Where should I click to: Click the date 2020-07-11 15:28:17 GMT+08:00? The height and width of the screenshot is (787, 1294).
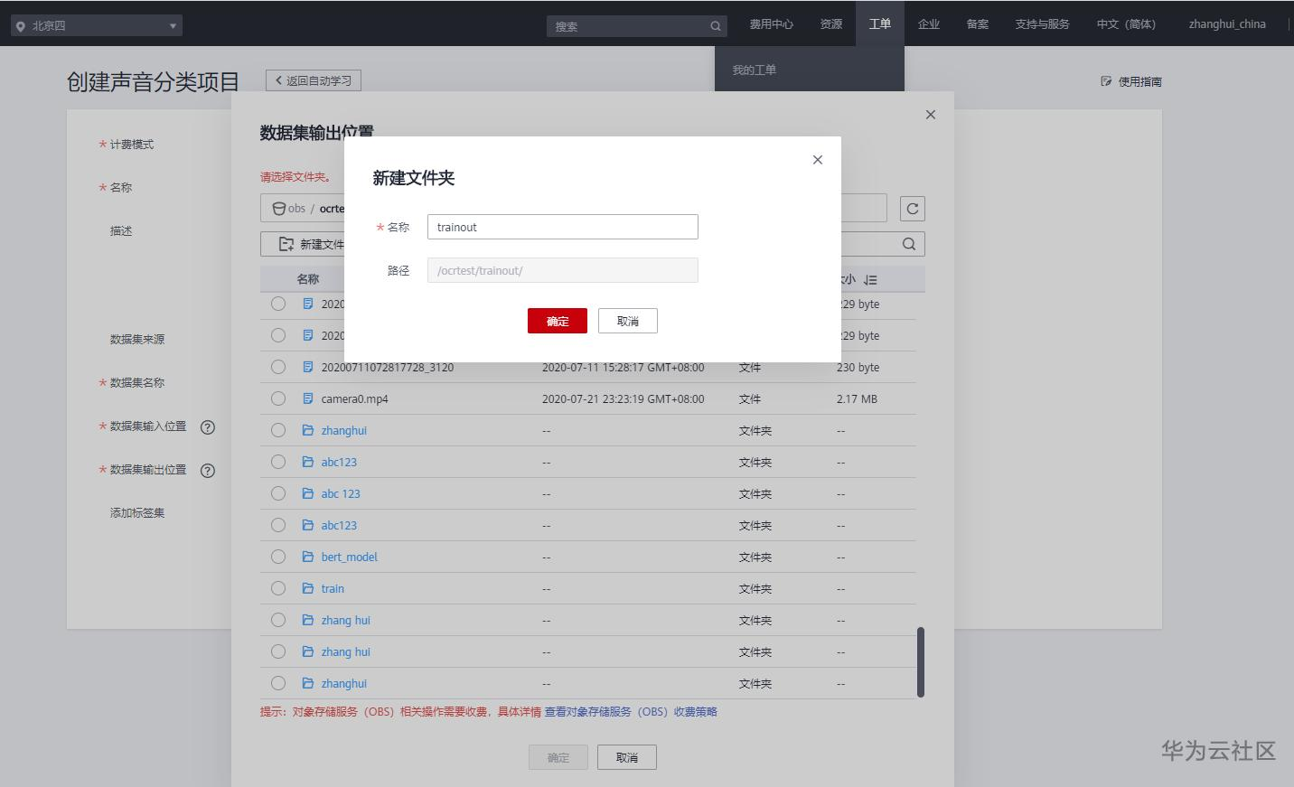click(x=624, y=367)
